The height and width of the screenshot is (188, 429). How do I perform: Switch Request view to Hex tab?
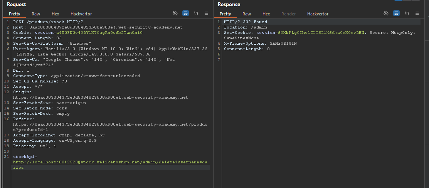tap(55, 14)
